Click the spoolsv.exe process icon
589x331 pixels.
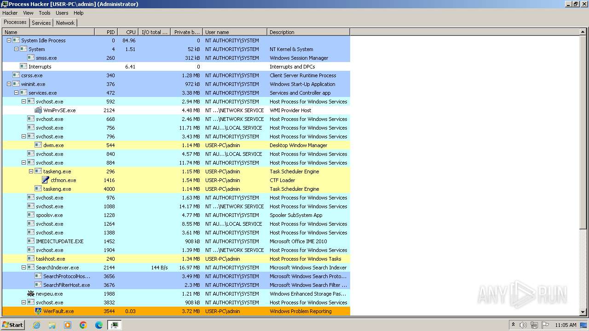[31, 215]
